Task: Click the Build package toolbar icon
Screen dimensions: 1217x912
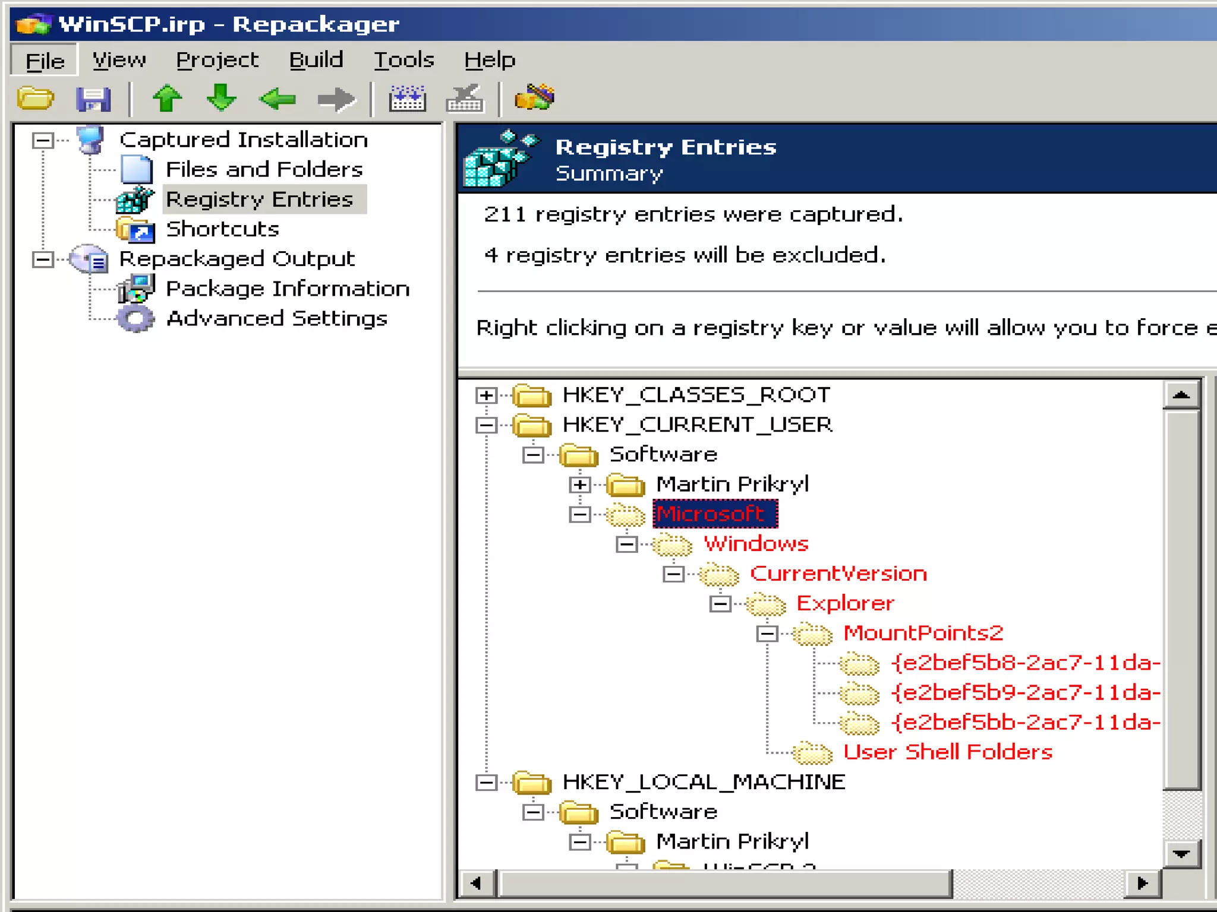Action: click(x=408, y=99)
